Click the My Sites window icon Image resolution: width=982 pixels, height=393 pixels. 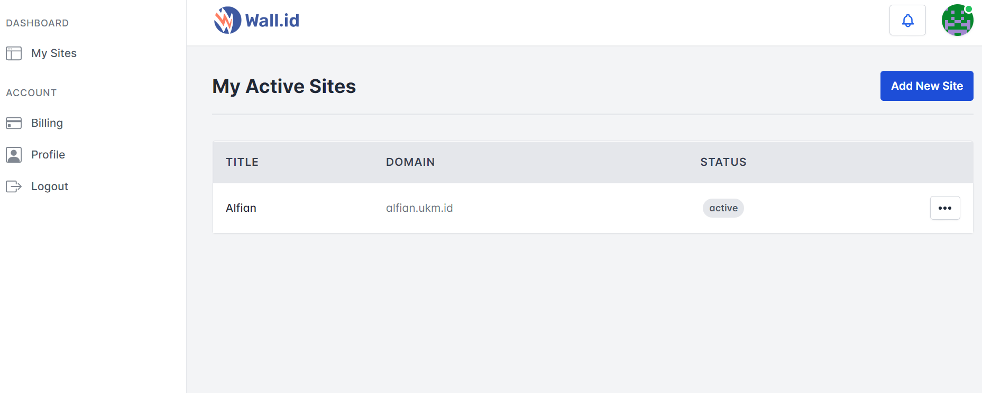[13, 53]
